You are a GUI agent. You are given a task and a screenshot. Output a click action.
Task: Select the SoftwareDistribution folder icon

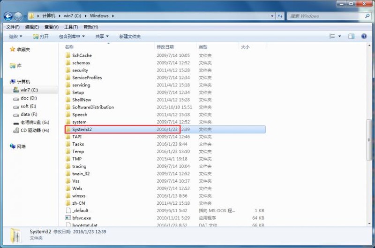tap(68, 107)
